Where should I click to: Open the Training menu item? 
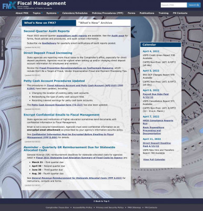(x=164, y=13)
